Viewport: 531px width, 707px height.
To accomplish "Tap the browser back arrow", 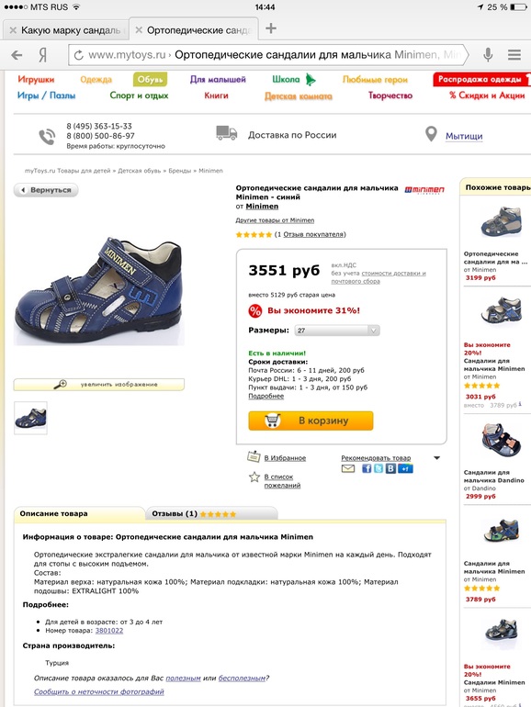I will [17, 55].
